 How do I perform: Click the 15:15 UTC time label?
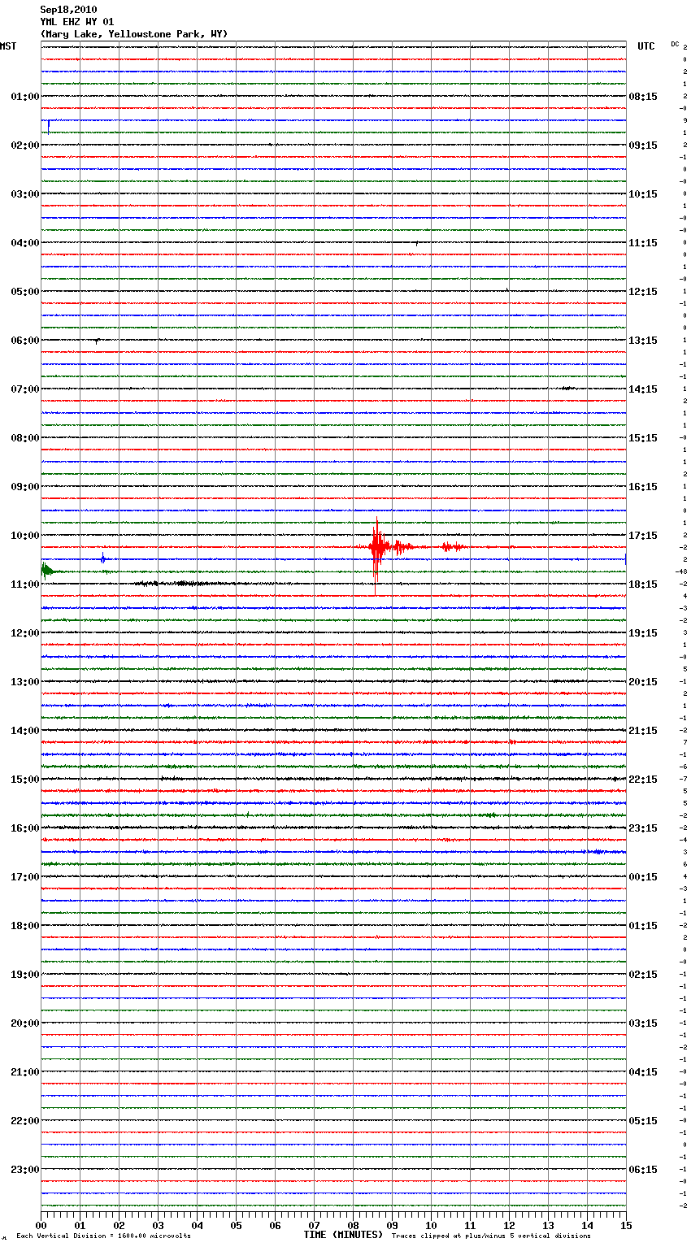(643, 438)
